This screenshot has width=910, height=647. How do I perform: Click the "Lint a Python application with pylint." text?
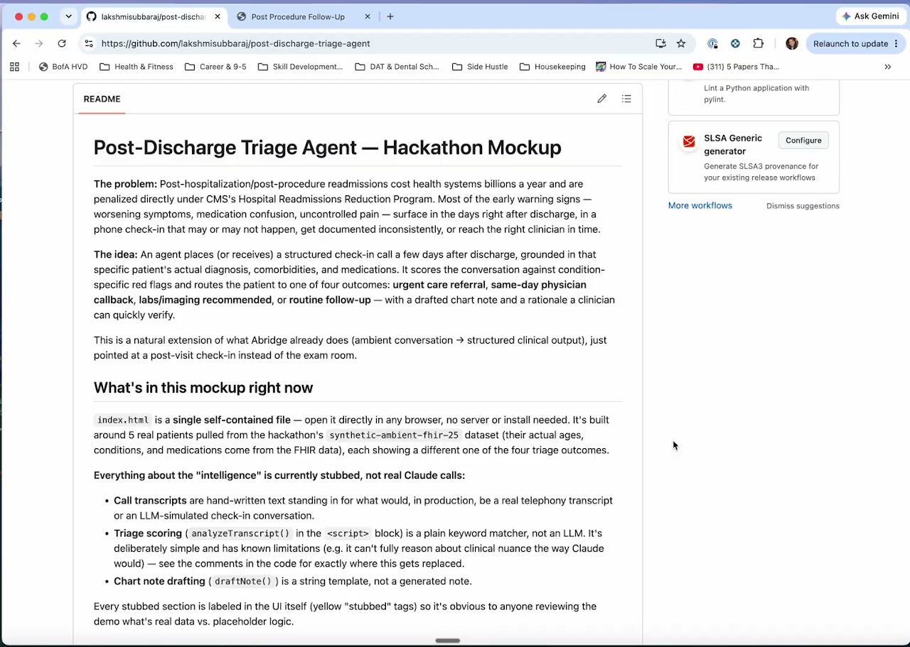pos(756,94)
